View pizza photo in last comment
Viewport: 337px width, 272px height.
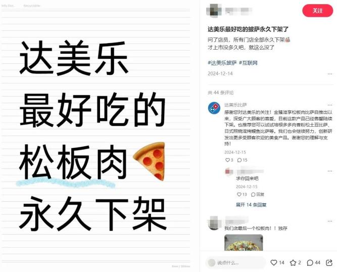coord(244,243)
